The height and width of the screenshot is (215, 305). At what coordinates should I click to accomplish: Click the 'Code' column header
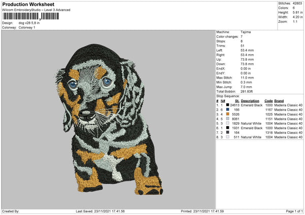click(268, 101)
